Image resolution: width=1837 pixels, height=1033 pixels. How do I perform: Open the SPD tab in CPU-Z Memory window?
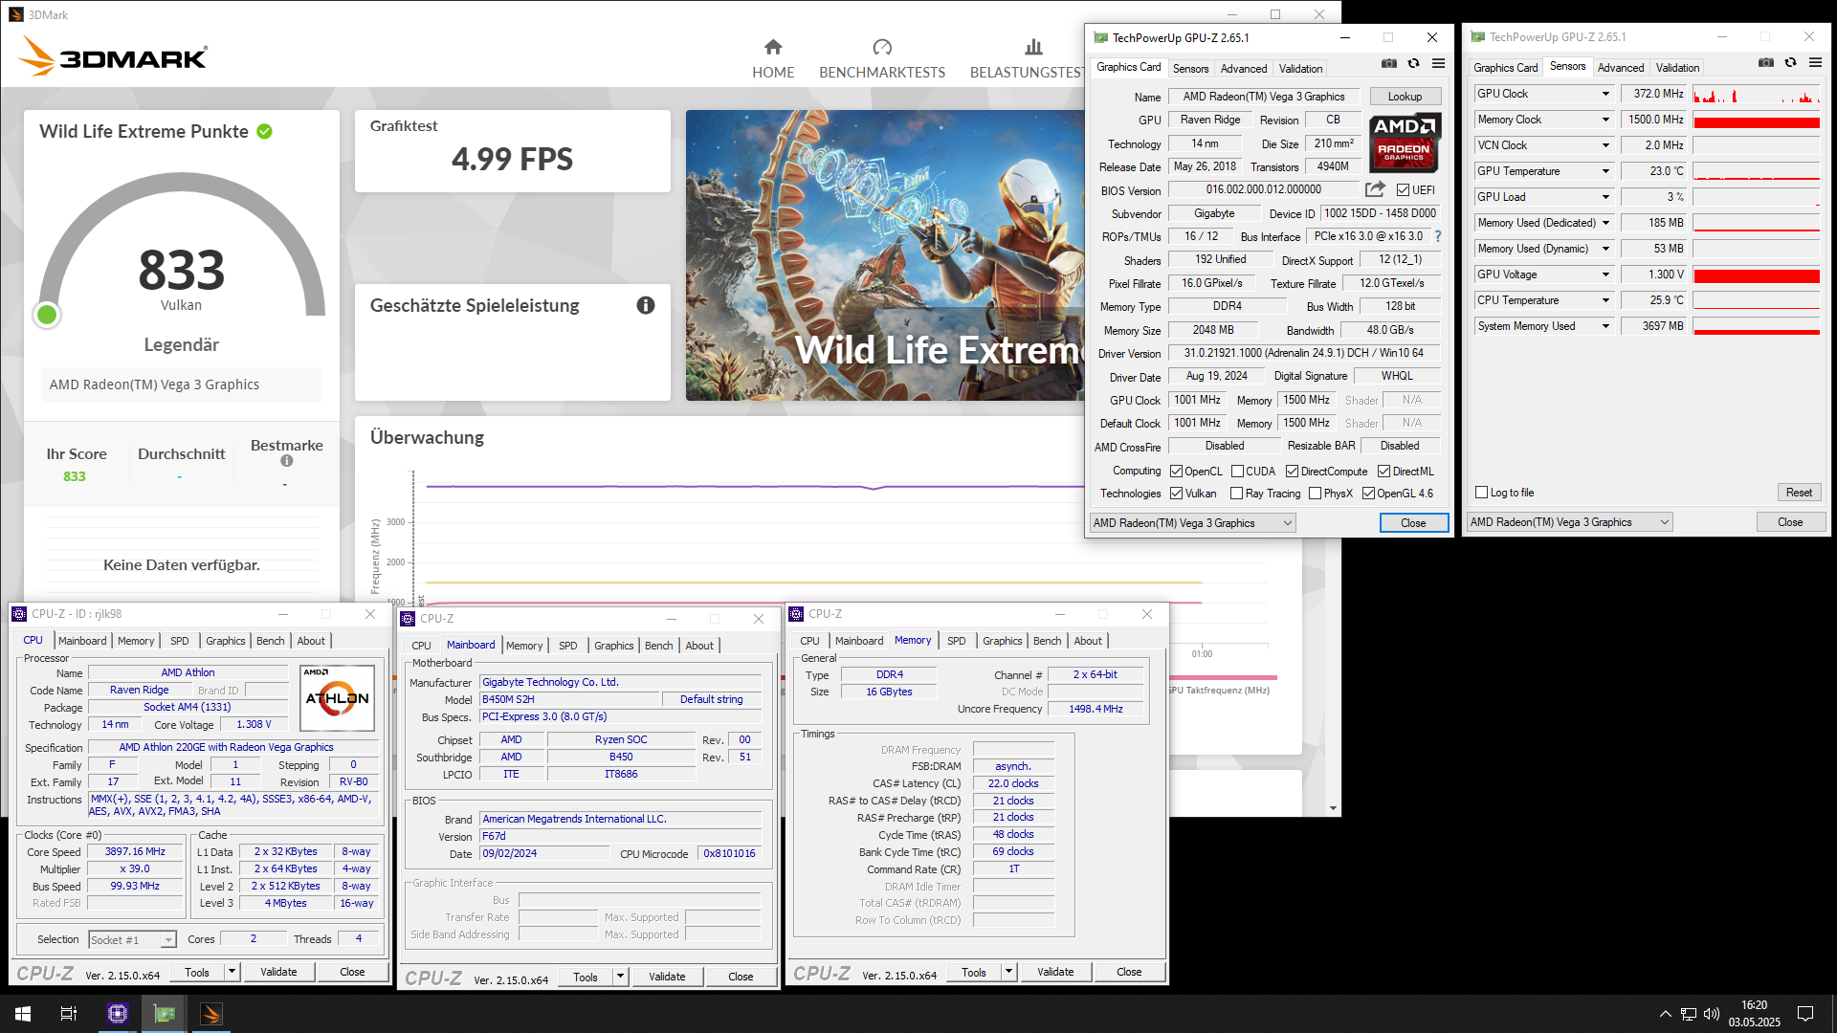click(x=956, y=641)
